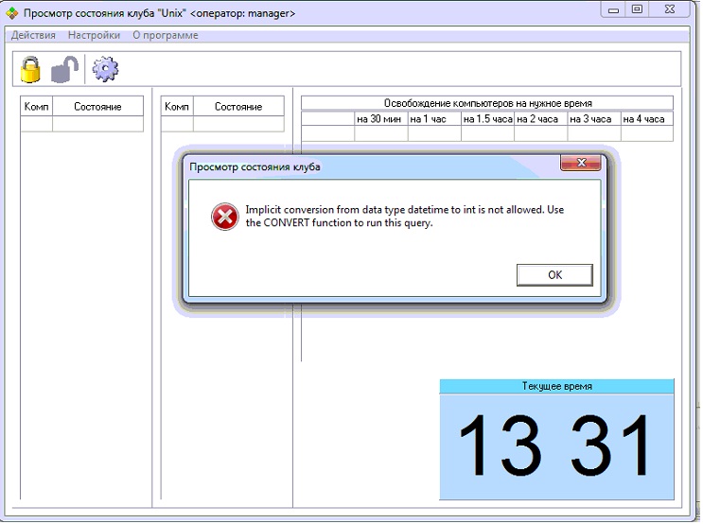Viewport: 703px width, 524px height.
Task: Click the dialog title 'Просмотр состояния клуба'
Action: (255, 166)
